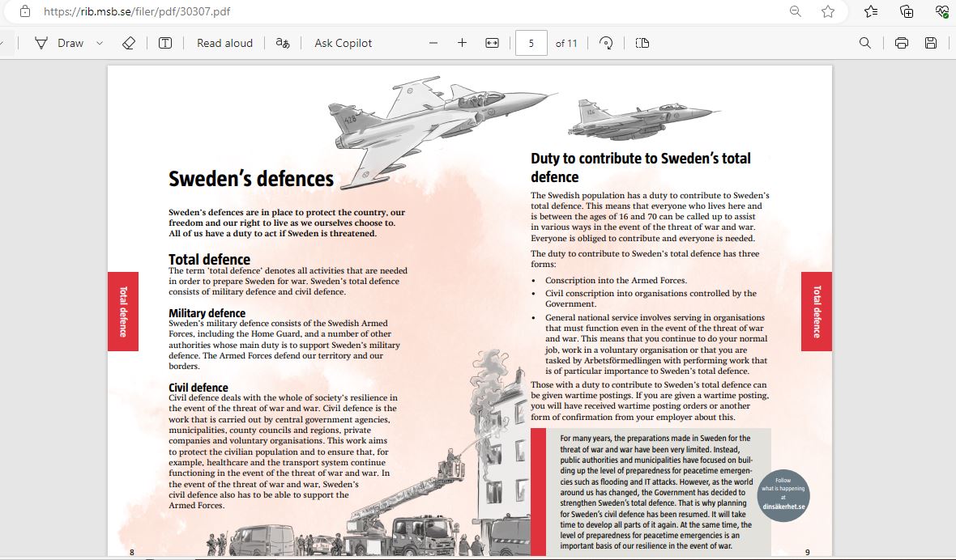This screenshot has height=560, width=956.
Task: Click the 'dinsäkerhet.se' circle badge
Action: point(783,495)
